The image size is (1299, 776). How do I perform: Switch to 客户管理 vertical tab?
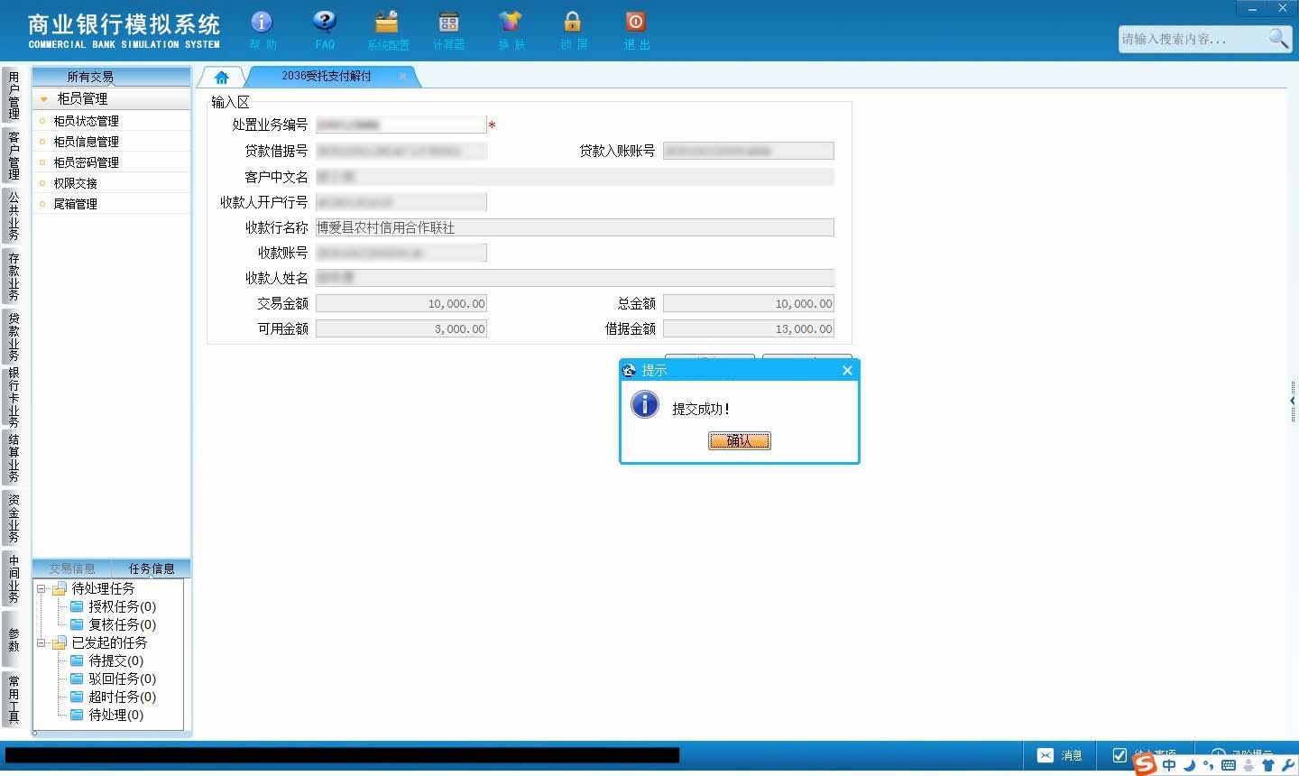point(13,155)
